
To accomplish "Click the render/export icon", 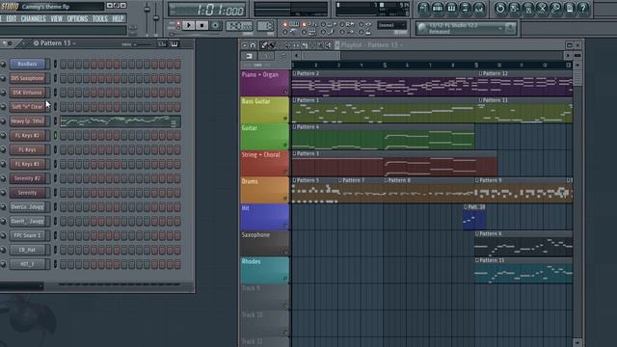I will 527,9.
